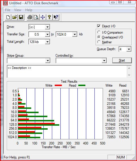Click the description box scroll down arrow
137x161 pixels.
click(x=129, y=75)
